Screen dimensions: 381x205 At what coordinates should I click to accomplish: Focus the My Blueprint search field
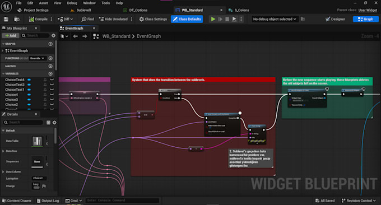coord(35,36)
